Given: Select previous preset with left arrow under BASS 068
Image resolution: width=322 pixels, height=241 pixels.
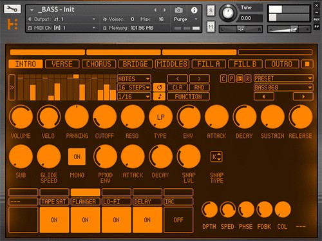Looking at the screenshot, I should 264,97.
